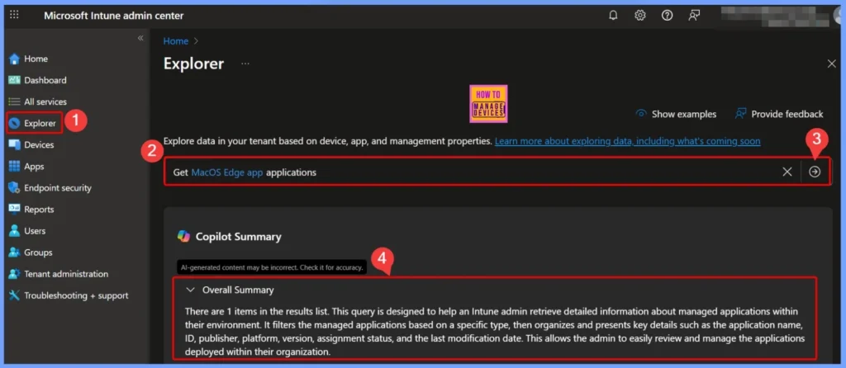Click Show examples
The image size is (846, 368).
pos(676,114)
